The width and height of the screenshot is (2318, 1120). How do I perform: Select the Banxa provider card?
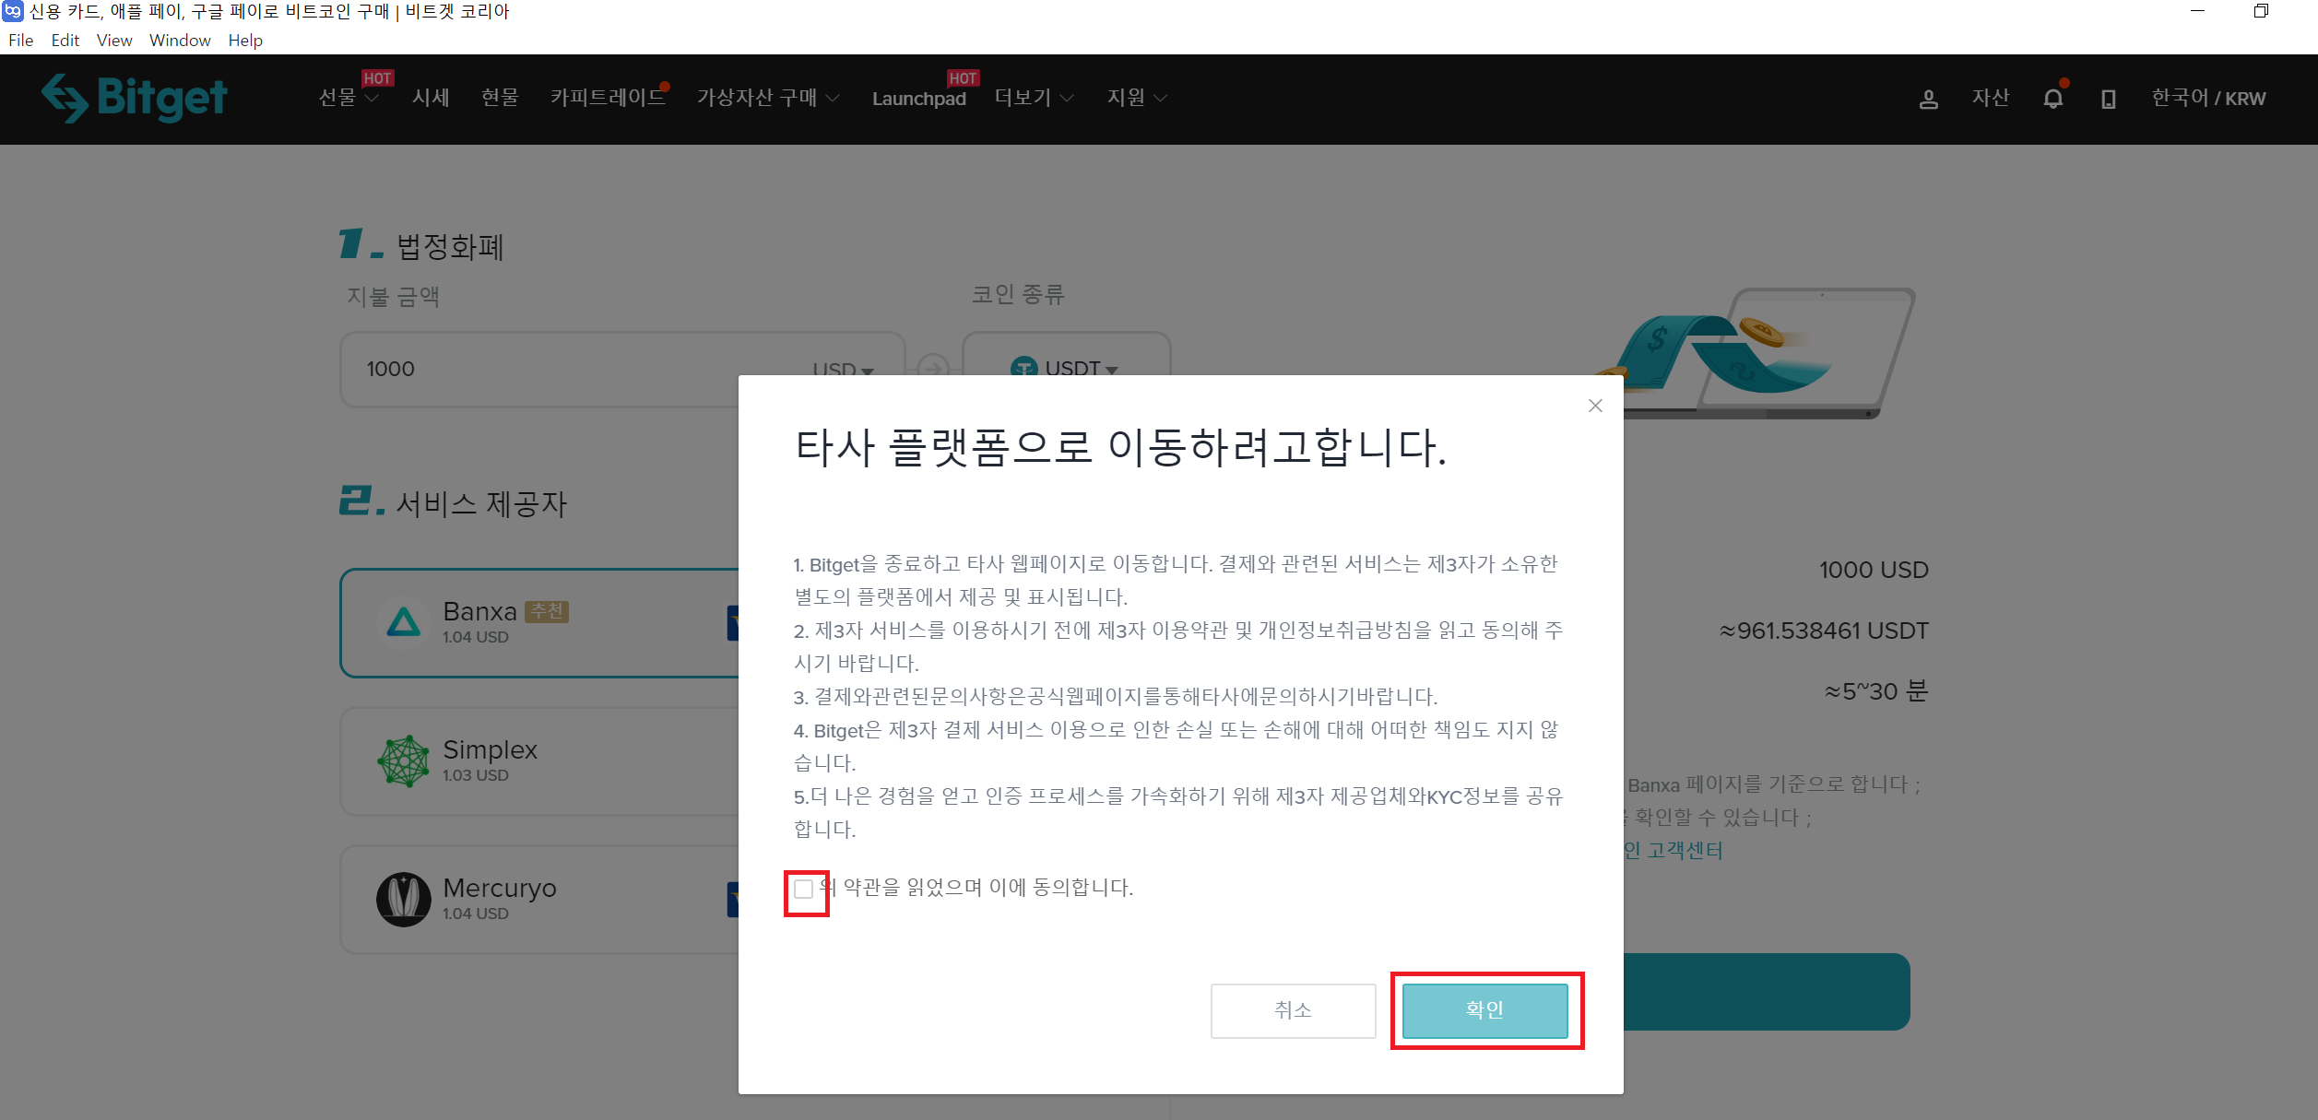(539, 623)
